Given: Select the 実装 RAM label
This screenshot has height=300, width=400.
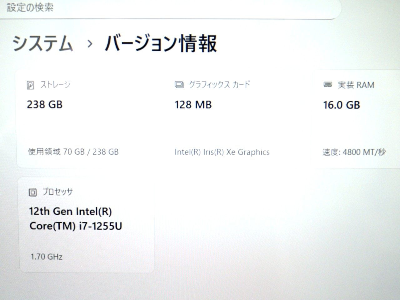Looking at the screenshot, I should [x=356, y=85].
